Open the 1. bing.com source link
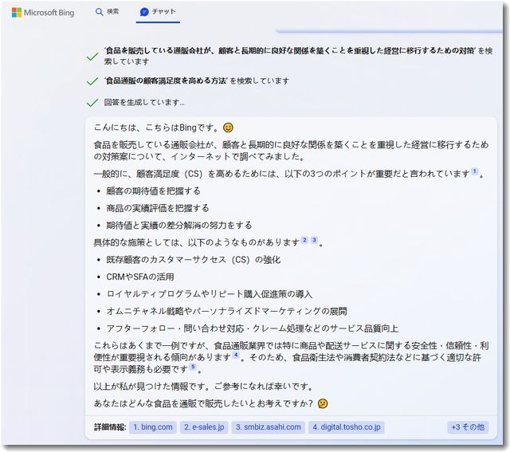 [x=153, y=427]
